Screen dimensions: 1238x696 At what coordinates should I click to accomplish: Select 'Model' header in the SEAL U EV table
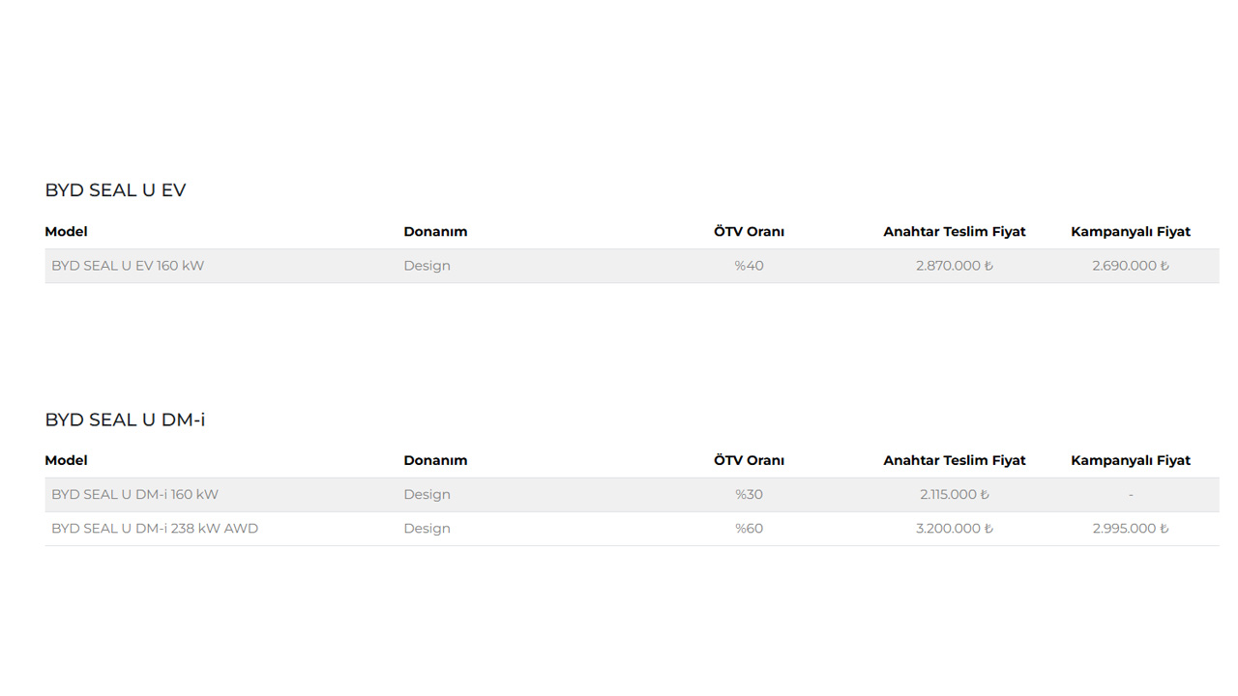[66, 232]
